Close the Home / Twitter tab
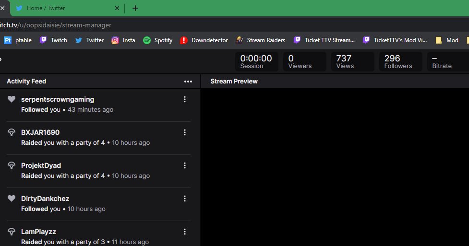This screenshot has height=246, width=469. click(117, 8)
